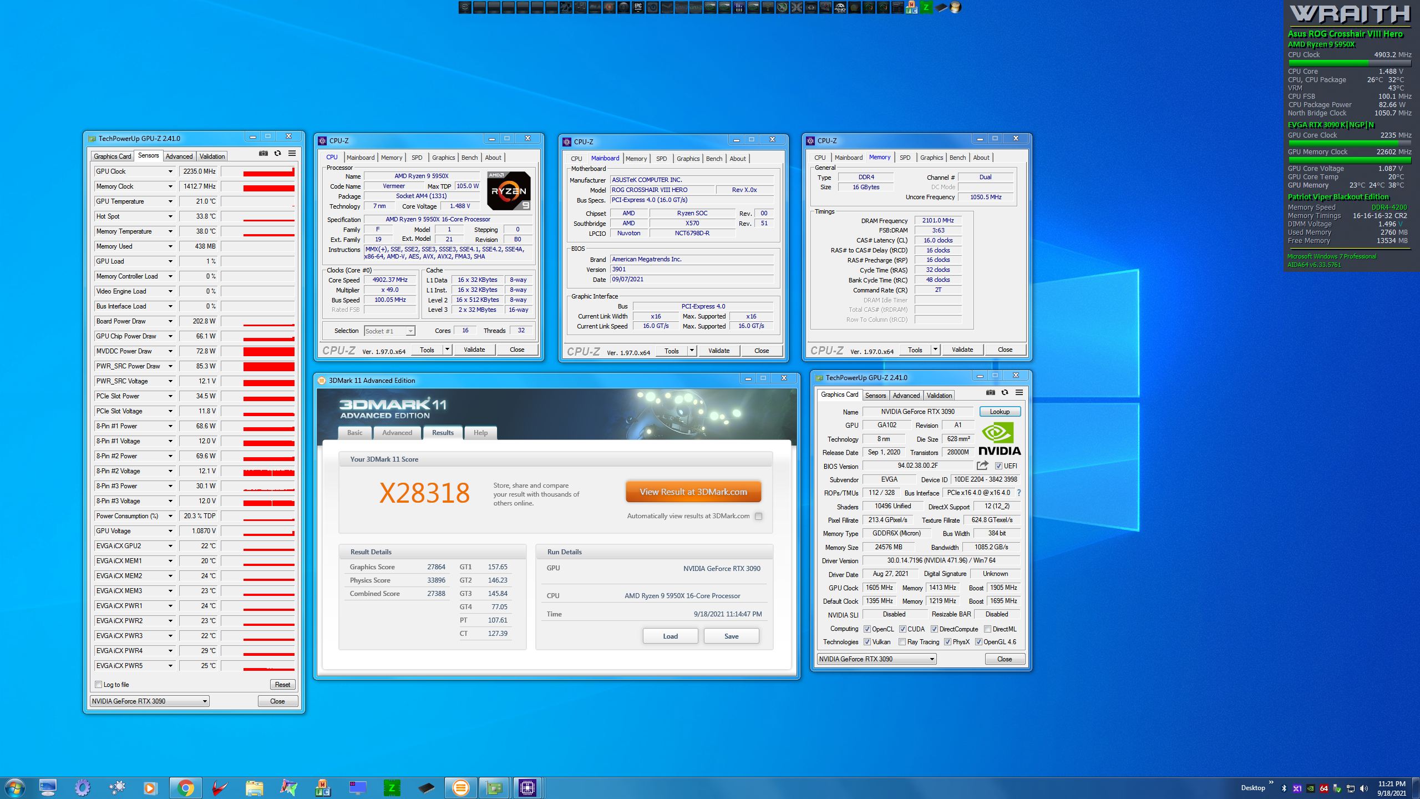1420x799 pixels.
Task: Open the Tools dropdown arrow in CPU-Z CPU window
Action: (x=447, y=350)
